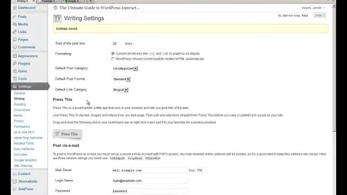This screenshot has width=347, height=195.
Task: Click the Press This bookmarklet button
Action: coord(67,134)
